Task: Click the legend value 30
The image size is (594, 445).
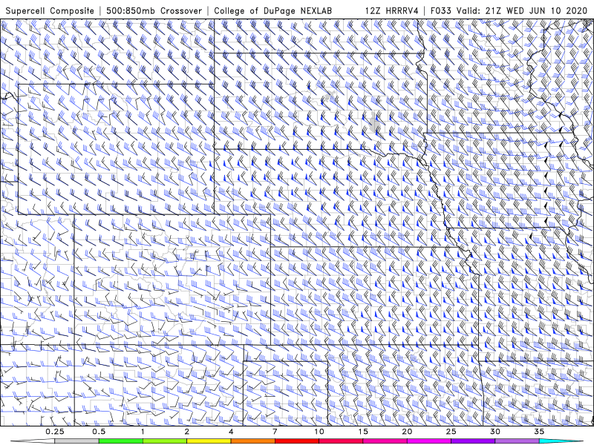Action: pos(495,432)
